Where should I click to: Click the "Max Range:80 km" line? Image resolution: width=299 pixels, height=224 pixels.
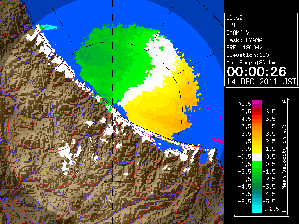point(250,63)
